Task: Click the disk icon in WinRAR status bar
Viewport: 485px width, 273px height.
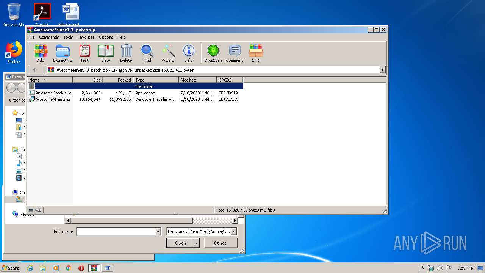Action: (x=31, y=210)
